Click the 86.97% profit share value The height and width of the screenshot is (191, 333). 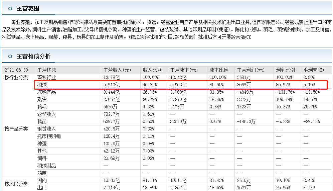click(283, 85)
